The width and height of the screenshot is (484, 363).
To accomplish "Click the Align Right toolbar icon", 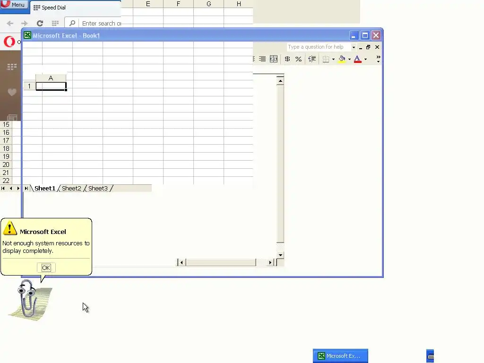I will (262, 59).
